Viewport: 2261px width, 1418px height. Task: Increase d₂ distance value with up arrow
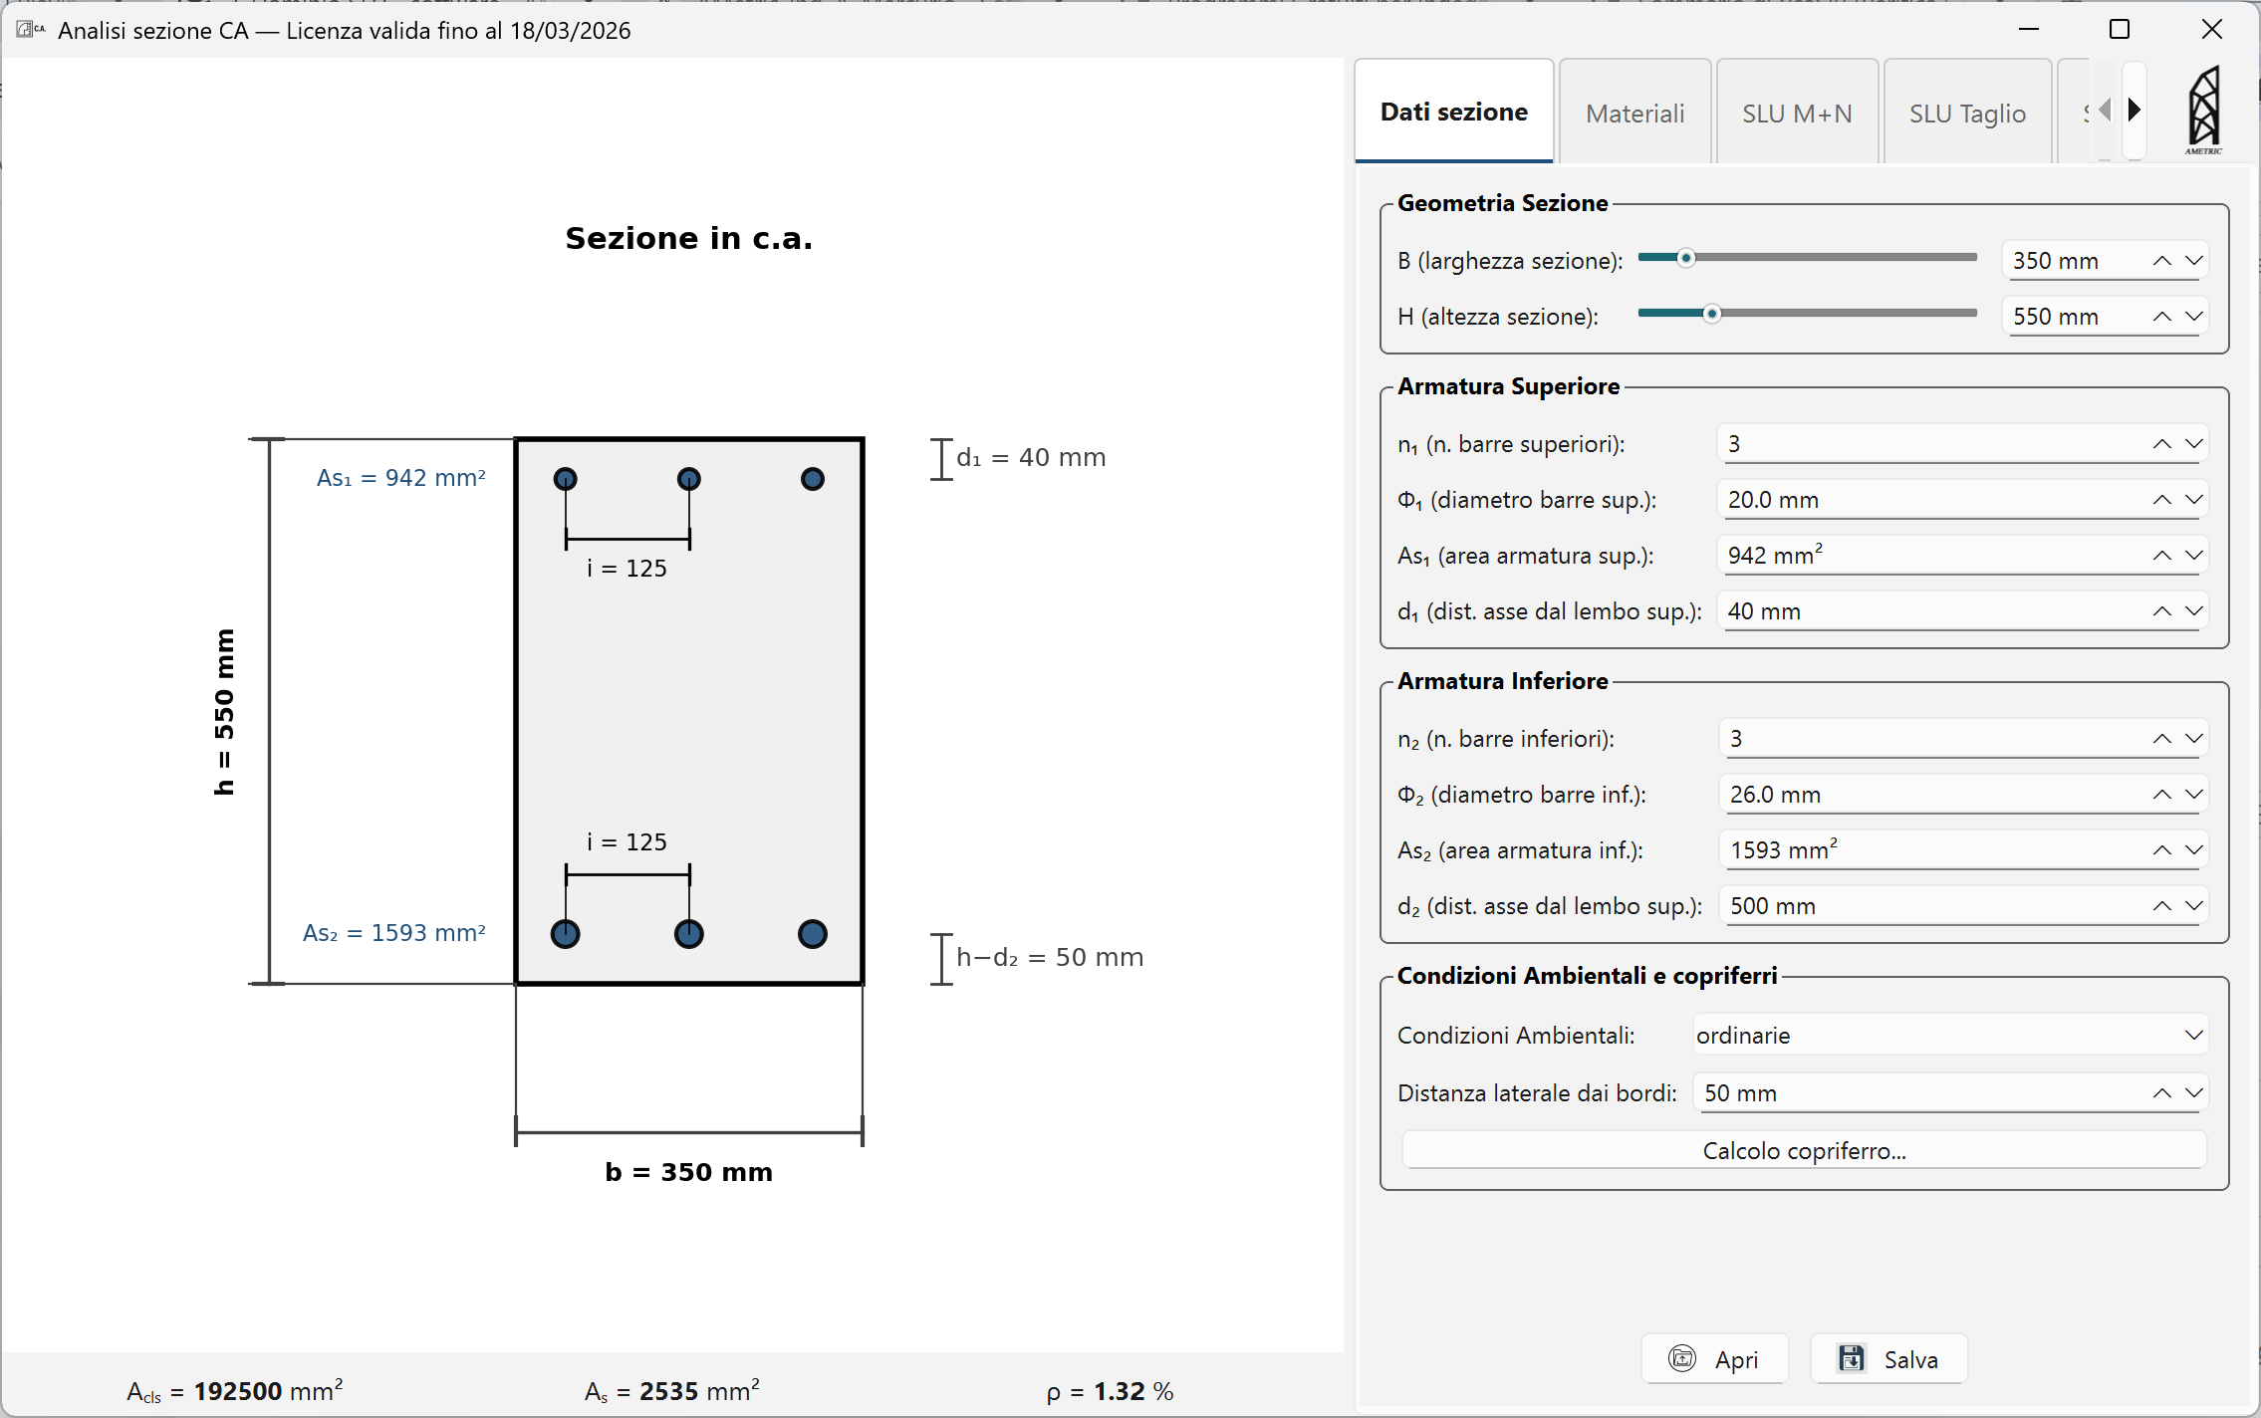coord(2161,906)
